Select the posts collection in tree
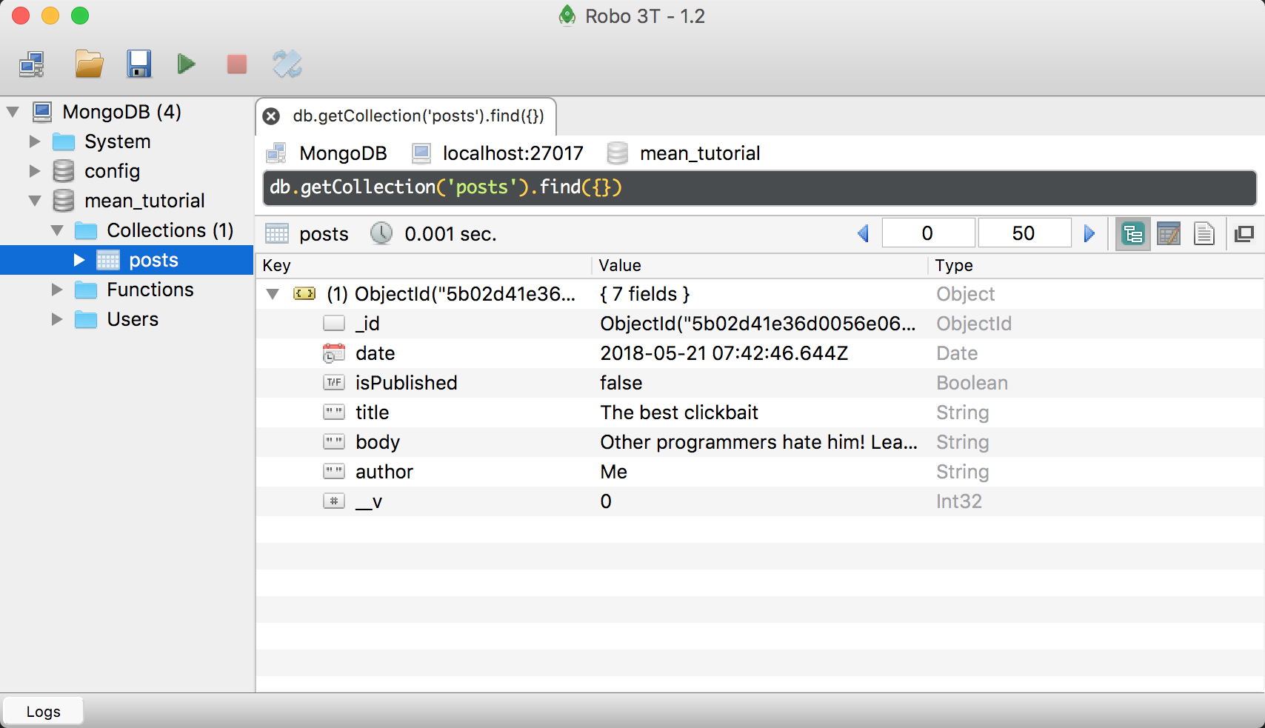Image resolution: width=1265 pixels, height=728 pixels. [x=153, y=260]
